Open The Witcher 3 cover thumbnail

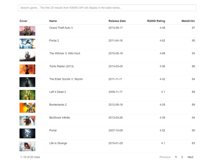pyautogui.click(x=27, y=56)
